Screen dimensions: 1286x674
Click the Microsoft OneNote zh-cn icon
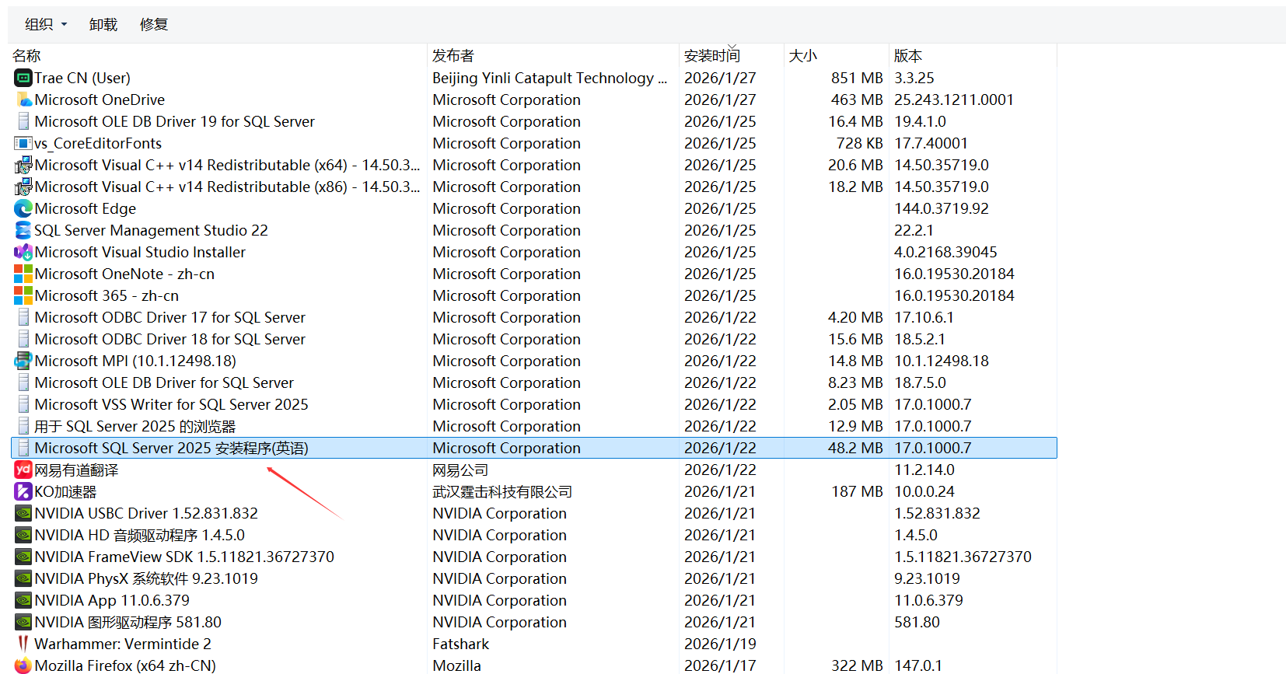click(23, 274)
